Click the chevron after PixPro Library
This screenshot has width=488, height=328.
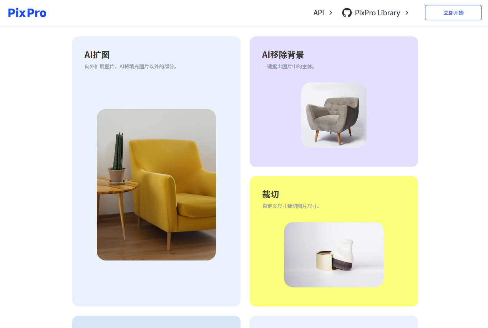407,13
